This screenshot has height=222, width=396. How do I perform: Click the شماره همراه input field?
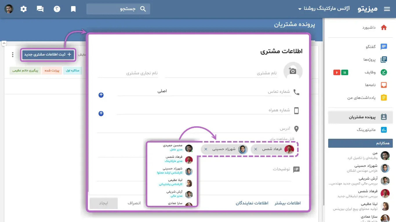pyautogui.click(x=204, y=110)
